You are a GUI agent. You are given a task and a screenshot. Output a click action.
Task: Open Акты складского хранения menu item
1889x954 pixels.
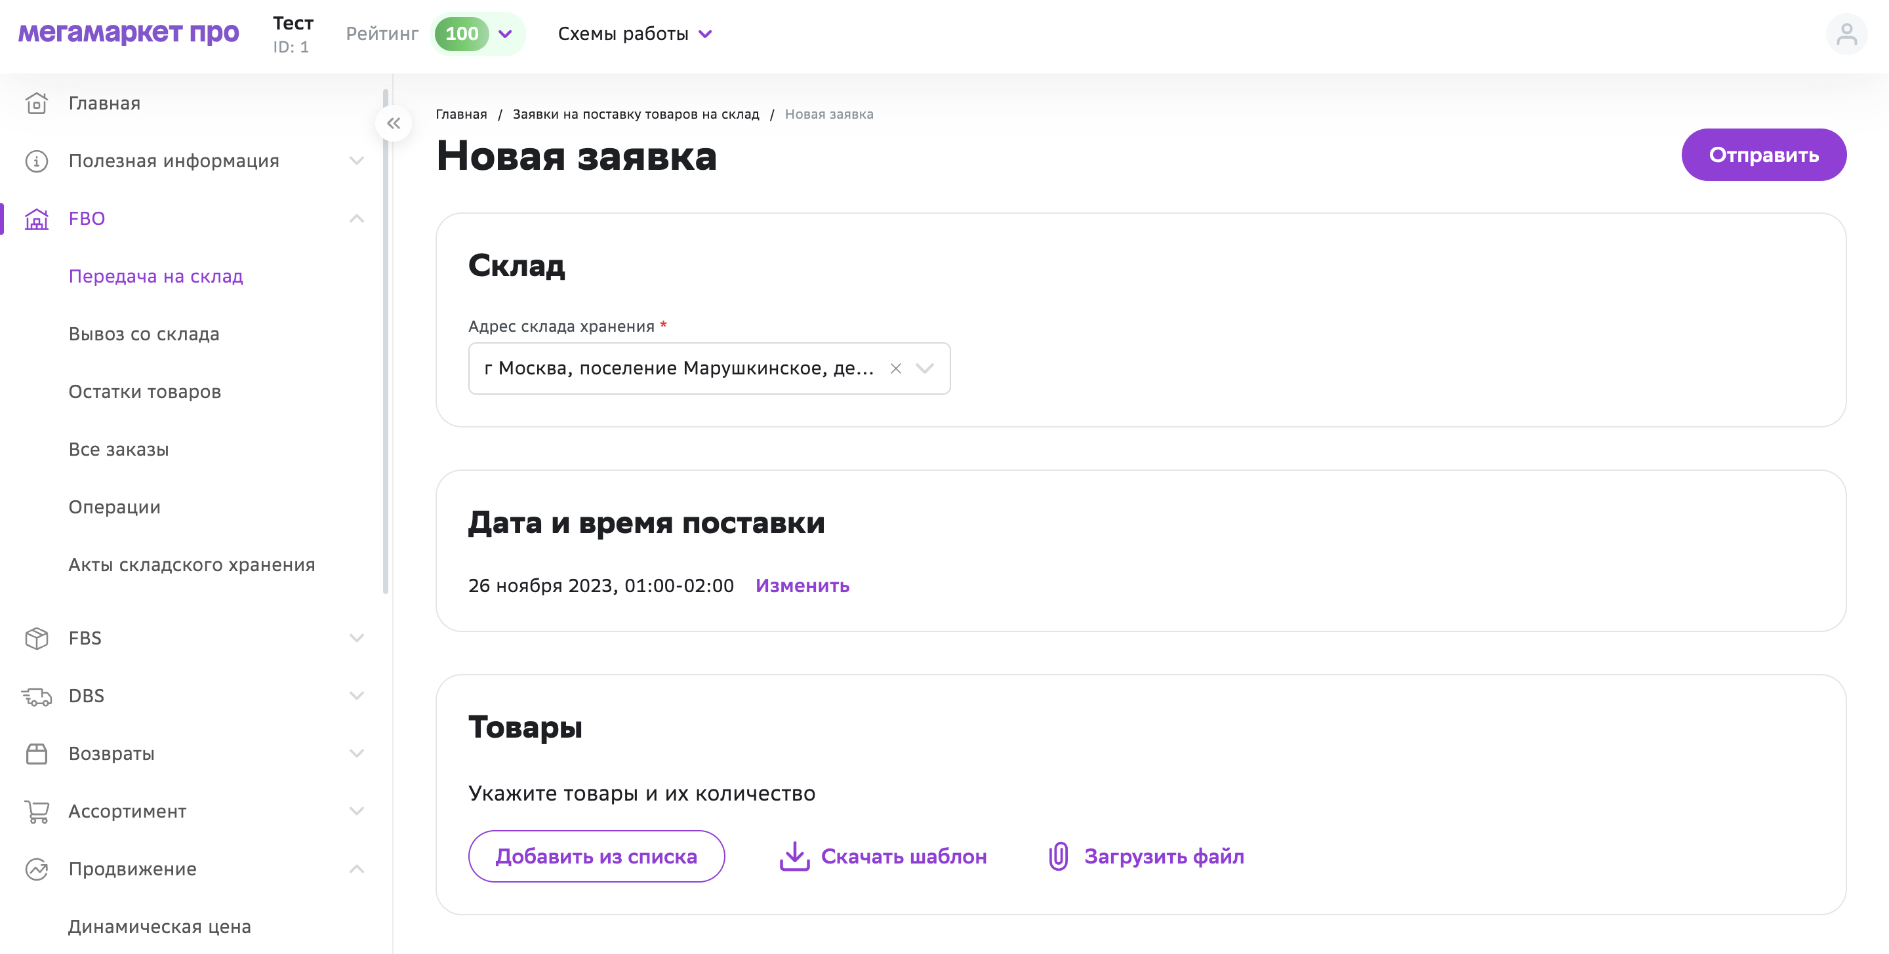tap(192, 565)
